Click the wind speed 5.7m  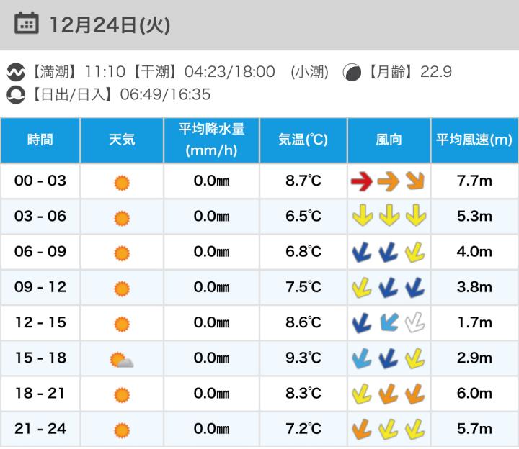click(x=474, y=429)
